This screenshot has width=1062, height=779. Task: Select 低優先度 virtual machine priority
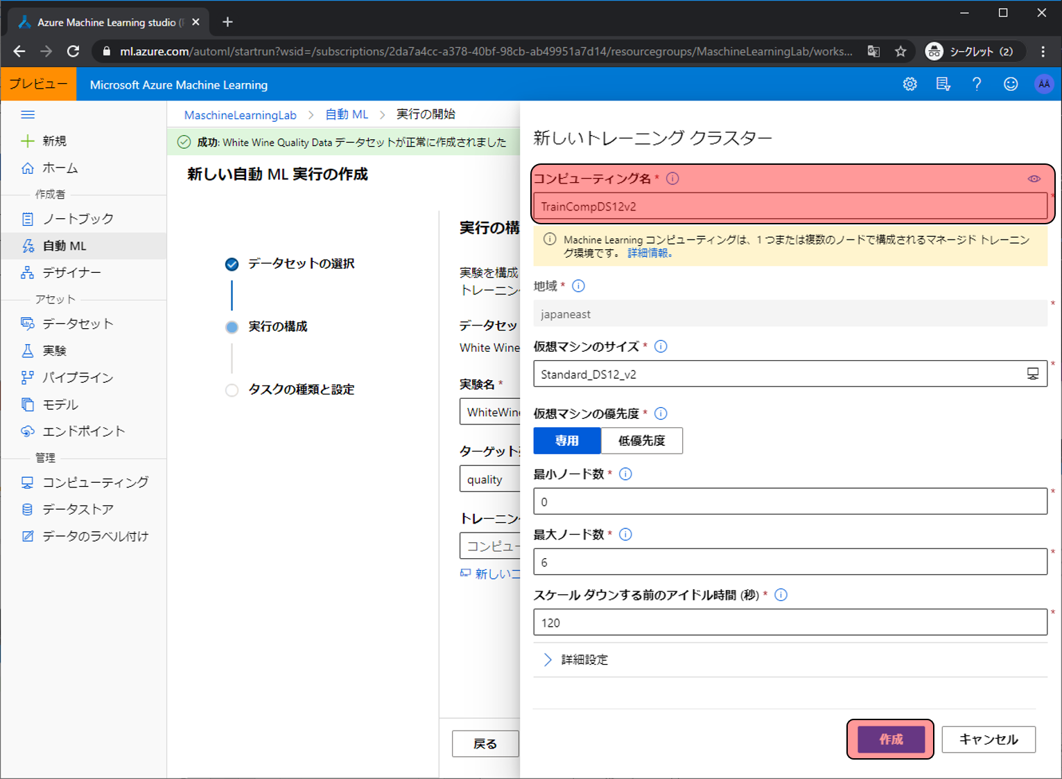641,440
